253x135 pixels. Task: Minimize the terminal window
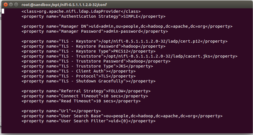pos(10,4)
